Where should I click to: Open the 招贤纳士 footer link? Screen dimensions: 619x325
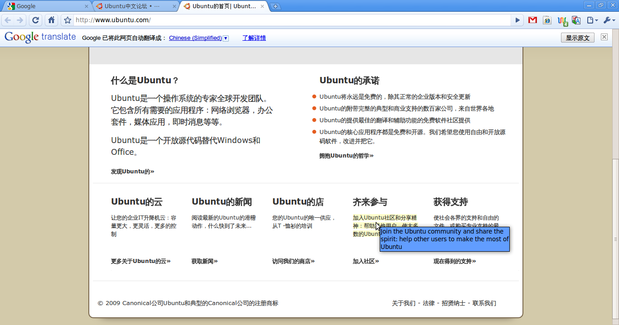click(x=454, y=303)
